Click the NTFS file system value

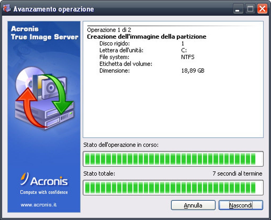tap(188, 57)
